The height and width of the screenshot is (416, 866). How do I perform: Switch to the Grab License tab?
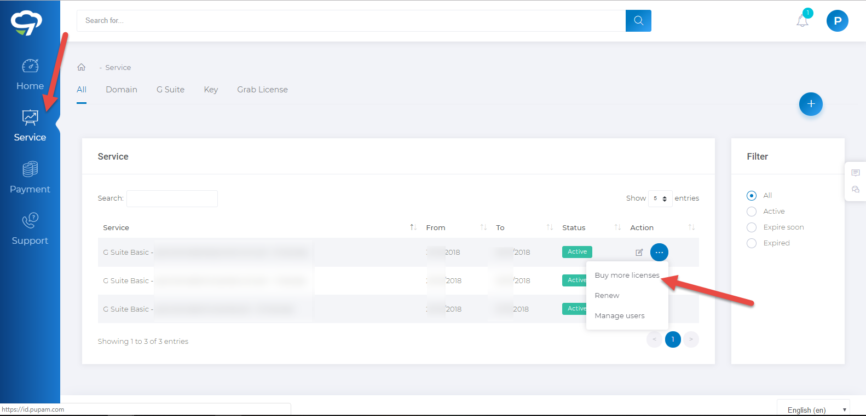[x=262, y=90]
